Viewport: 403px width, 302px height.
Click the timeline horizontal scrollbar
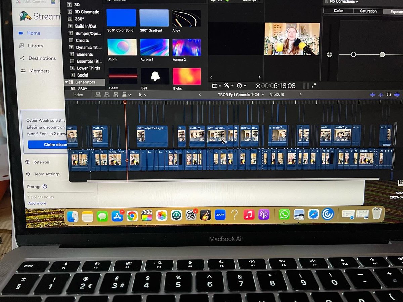point(233,180)
